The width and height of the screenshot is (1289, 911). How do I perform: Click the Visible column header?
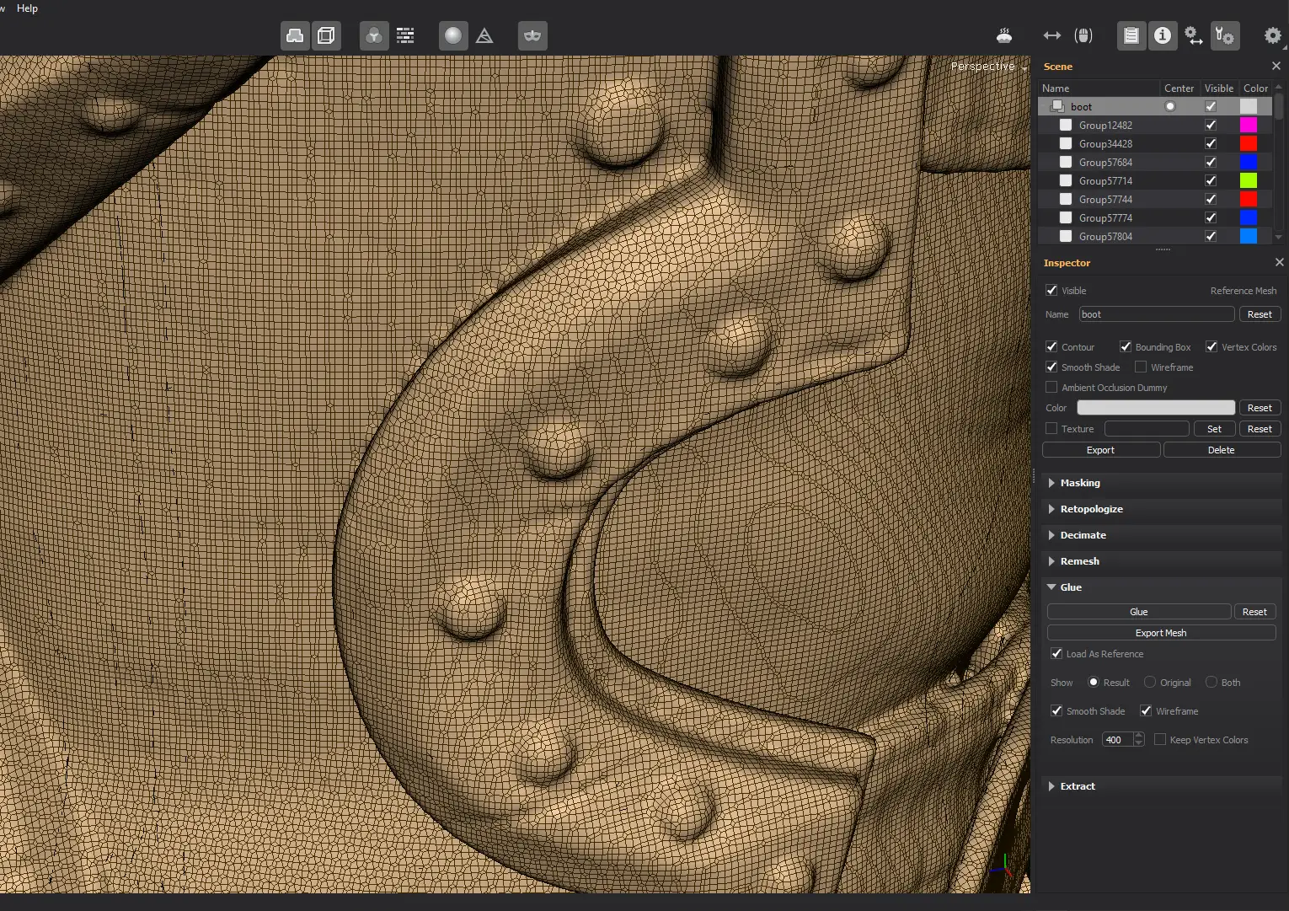[1218, 88]
